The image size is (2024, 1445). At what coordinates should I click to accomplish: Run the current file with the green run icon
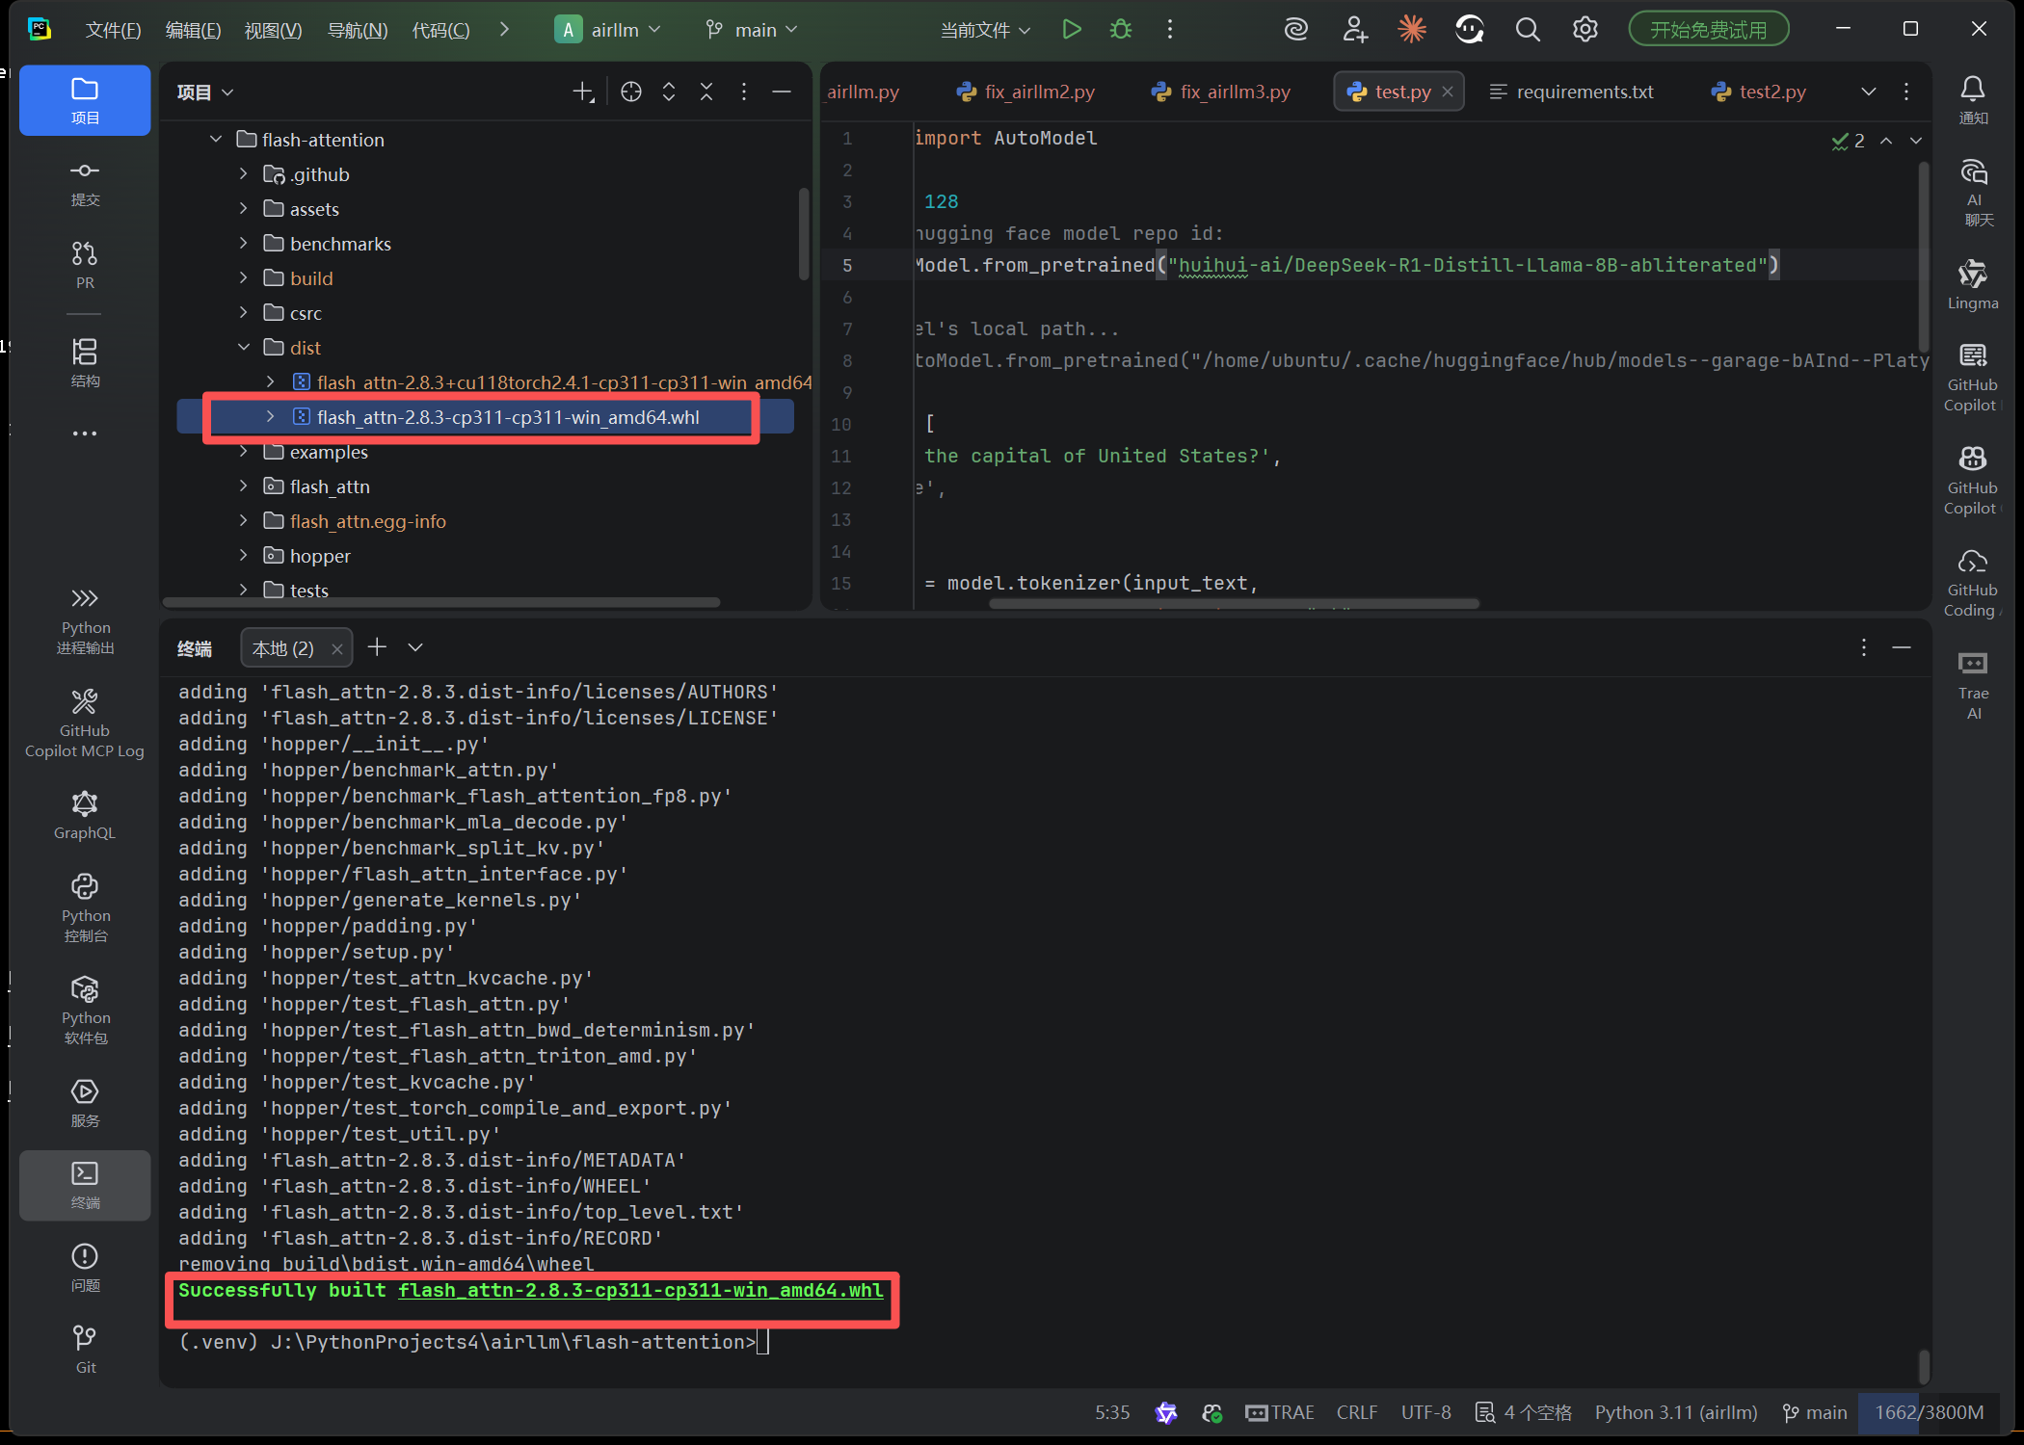coord(1071,29)
